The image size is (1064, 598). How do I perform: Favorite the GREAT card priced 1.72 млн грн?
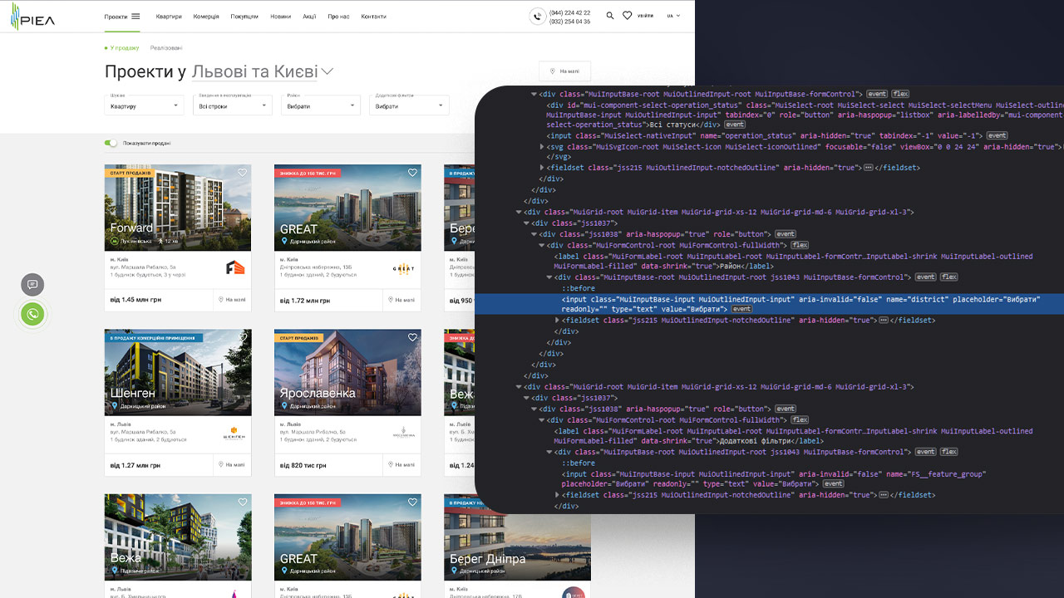(412, 173)
